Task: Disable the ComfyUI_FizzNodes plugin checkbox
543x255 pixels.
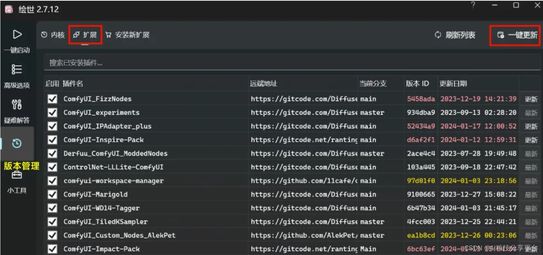Action: tap(52, 99)
